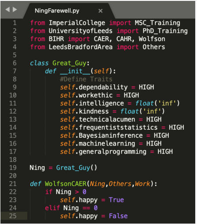Click on 'ImperialCollege' in line 1
Screen dimensions: 197x224
click(77, 23)
